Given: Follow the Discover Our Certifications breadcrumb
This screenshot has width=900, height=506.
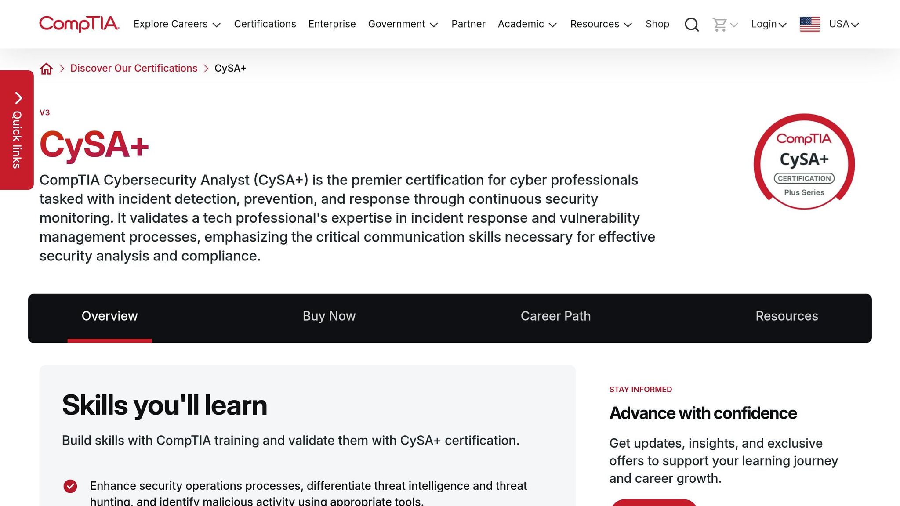Looking at the screenshot, I should point(133,68).
